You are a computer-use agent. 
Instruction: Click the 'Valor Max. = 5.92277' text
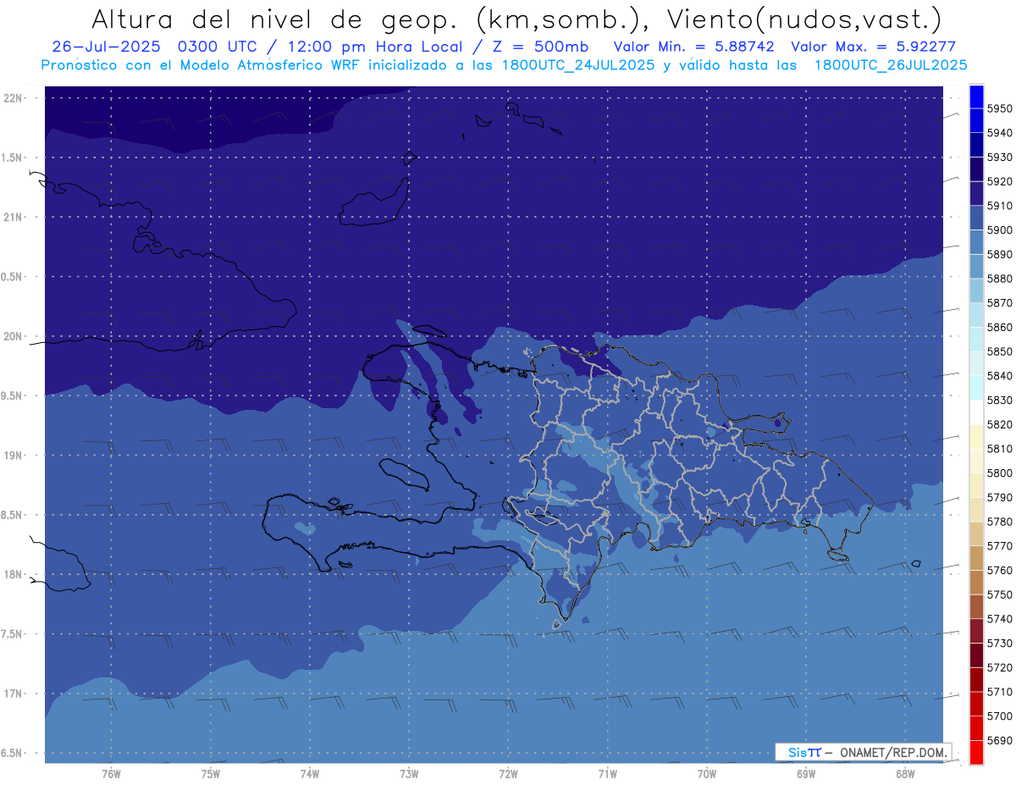pyautogui.click(x=873, y=47)
